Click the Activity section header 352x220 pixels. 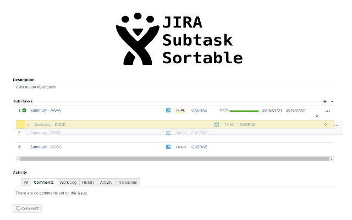pos(20,172)
